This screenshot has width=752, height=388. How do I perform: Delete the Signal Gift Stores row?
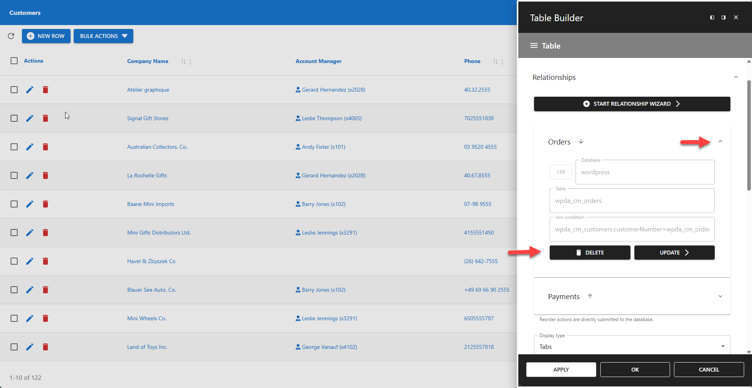coord(45,118)
